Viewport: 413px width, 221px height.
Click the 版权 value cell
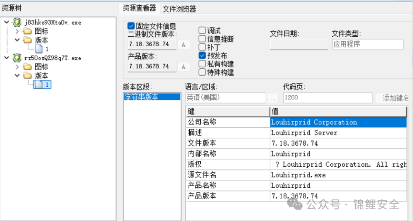(338, 164)
